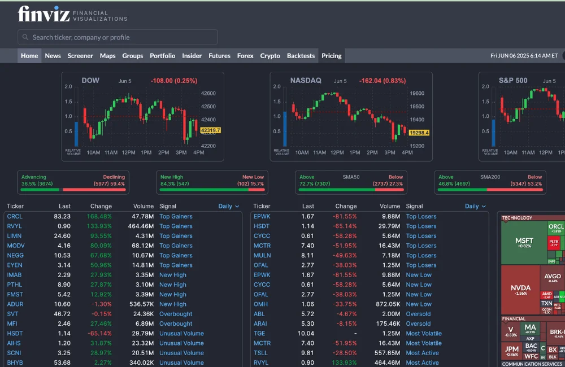This screenshot has width=565, height=367.
Task: Open the Screener tab
Action: [80, 56]
